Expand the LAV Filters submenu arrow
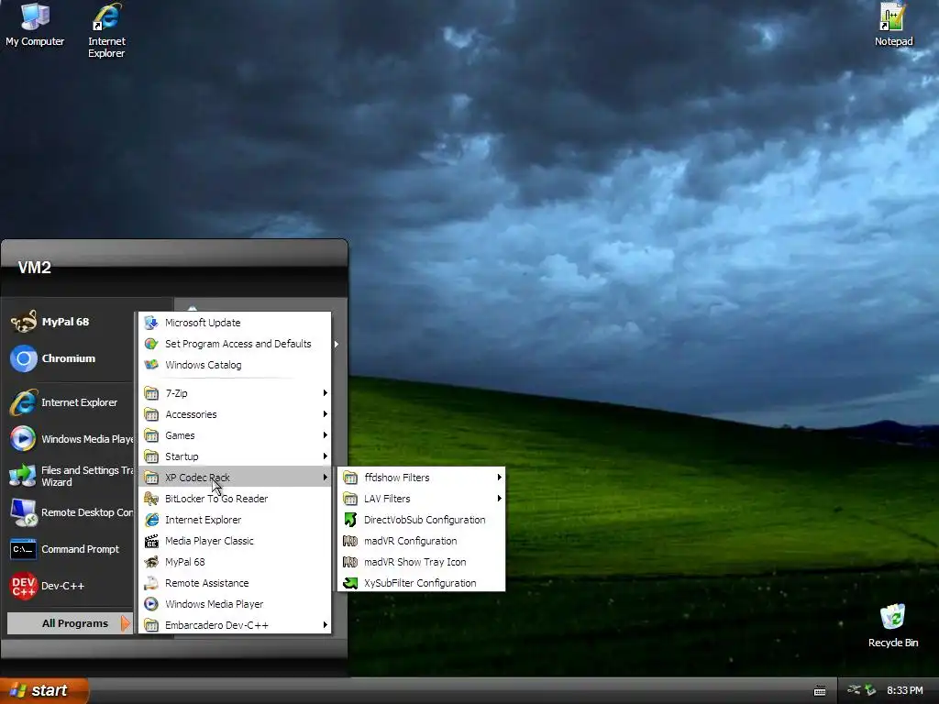The image size is (939, 704). [x=499, y=499]
